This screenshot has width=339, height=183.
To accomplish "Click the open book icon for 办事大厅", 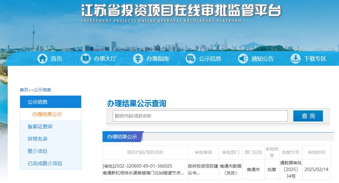I will click(86, 58).
